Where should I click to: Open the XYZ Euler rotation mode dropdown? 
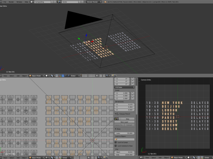(x=125, y=87)
